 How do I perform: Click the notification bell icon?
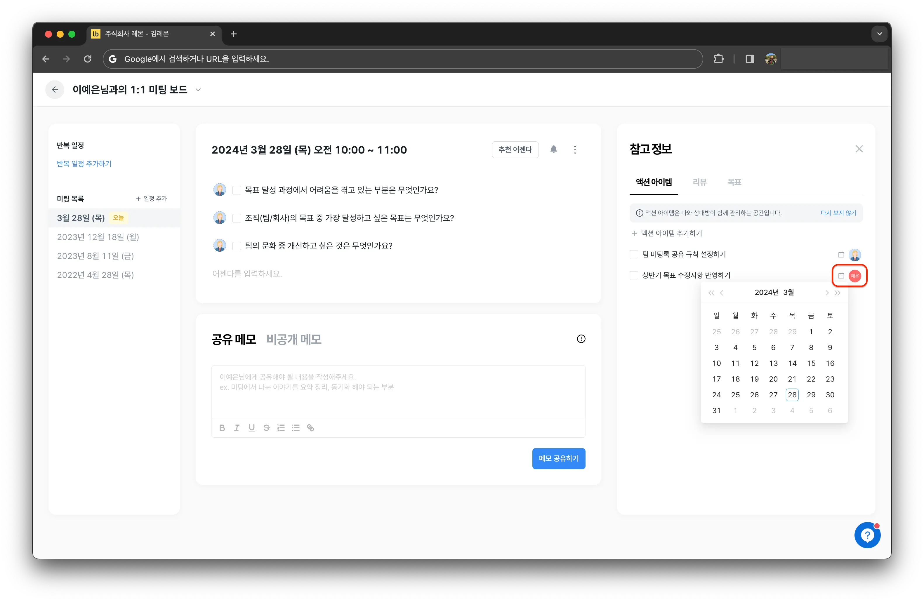point(554,149)
